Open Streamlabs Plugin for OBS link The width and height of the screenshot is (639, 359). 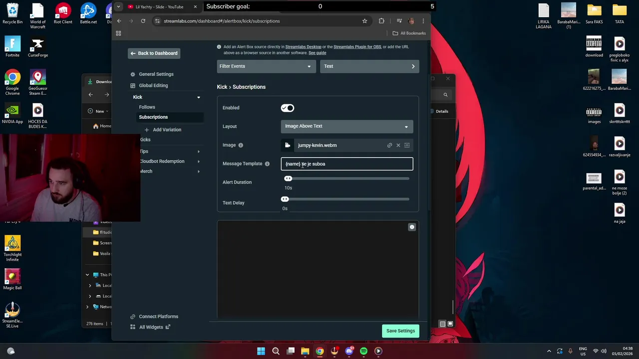tap(357, 47)
